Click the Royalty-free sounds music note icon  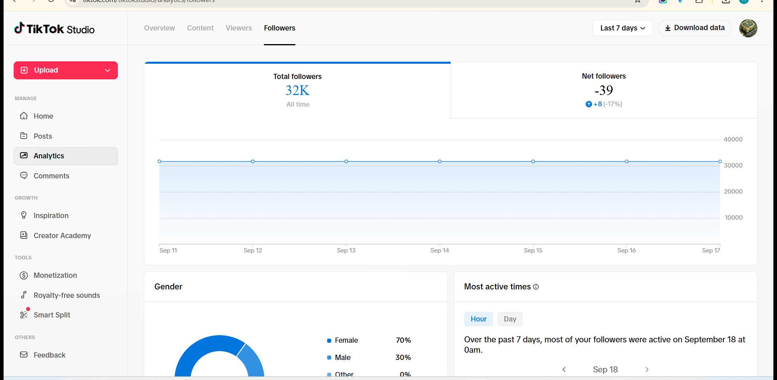(24, 295)
